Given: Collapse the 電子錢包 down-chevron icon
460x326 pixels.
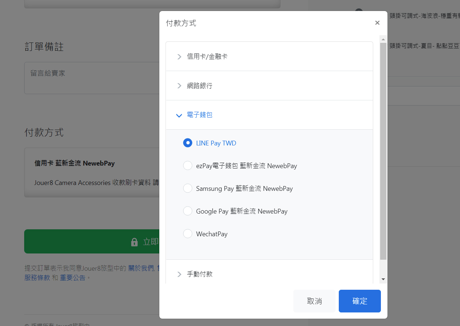Looking at the screenshot, I should tap(179, 115).
